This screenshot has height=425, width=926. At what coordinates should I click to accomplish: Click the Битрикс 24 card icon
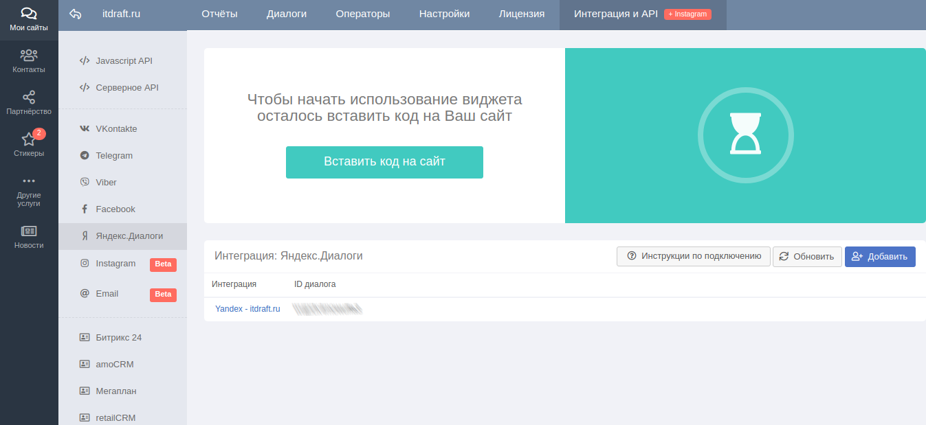pos(85,337)
